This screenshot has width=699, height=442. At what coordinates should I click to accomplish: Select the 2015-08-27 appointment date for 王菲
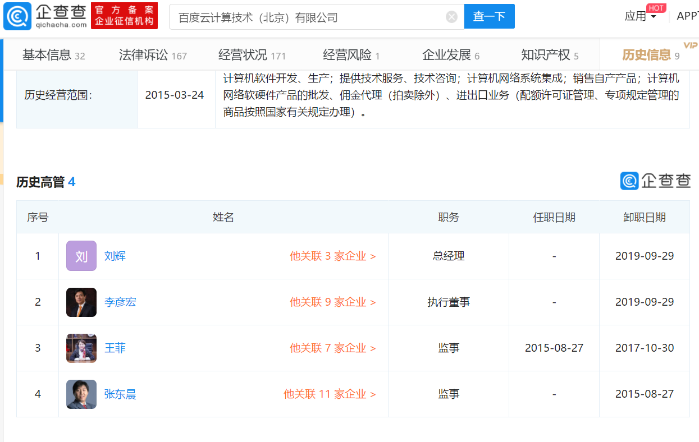(x=554, y=348)
